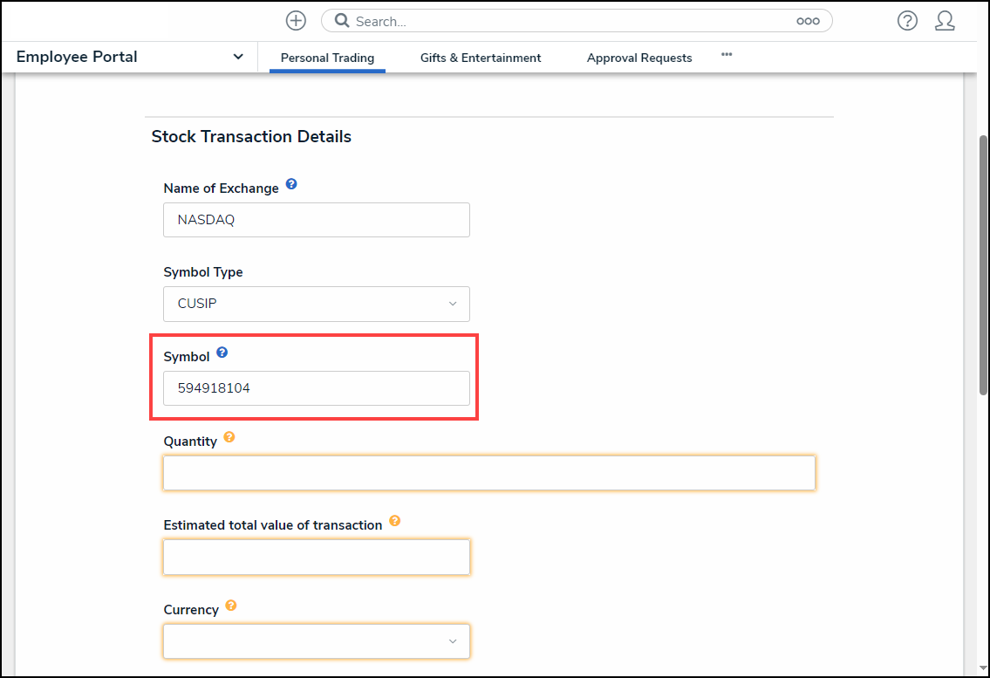
Task: Switch to Gifts & Entertainment tab
Action: (481, 58)
